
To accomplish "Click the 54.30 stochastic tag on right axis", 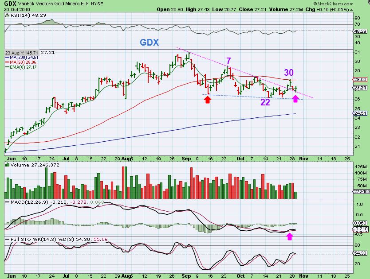I will pos(360,253).
